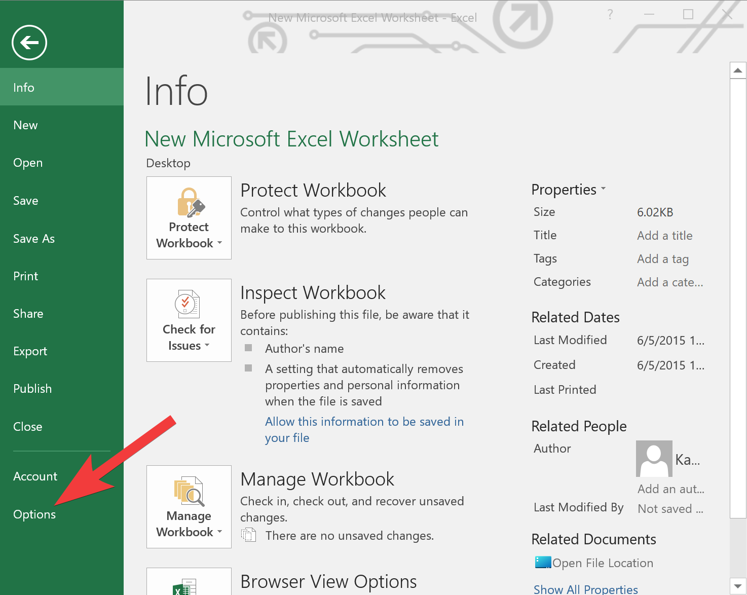Open the Manage Workbook button

[x=189, y=507]
